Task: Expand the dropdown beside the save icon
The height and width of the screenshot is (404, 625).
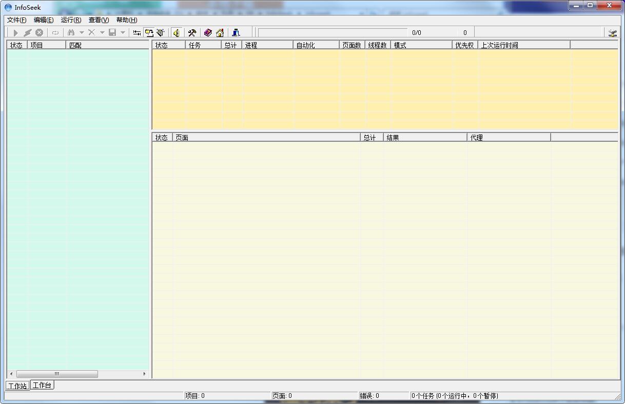Action: point(123,32)
